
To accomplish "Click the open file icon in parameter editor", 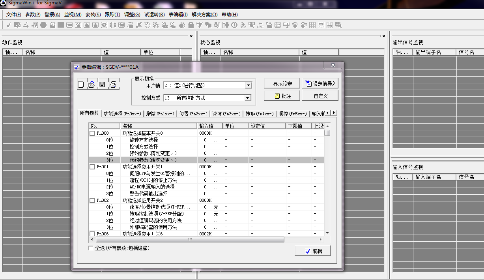I will (x=92, y=85).
